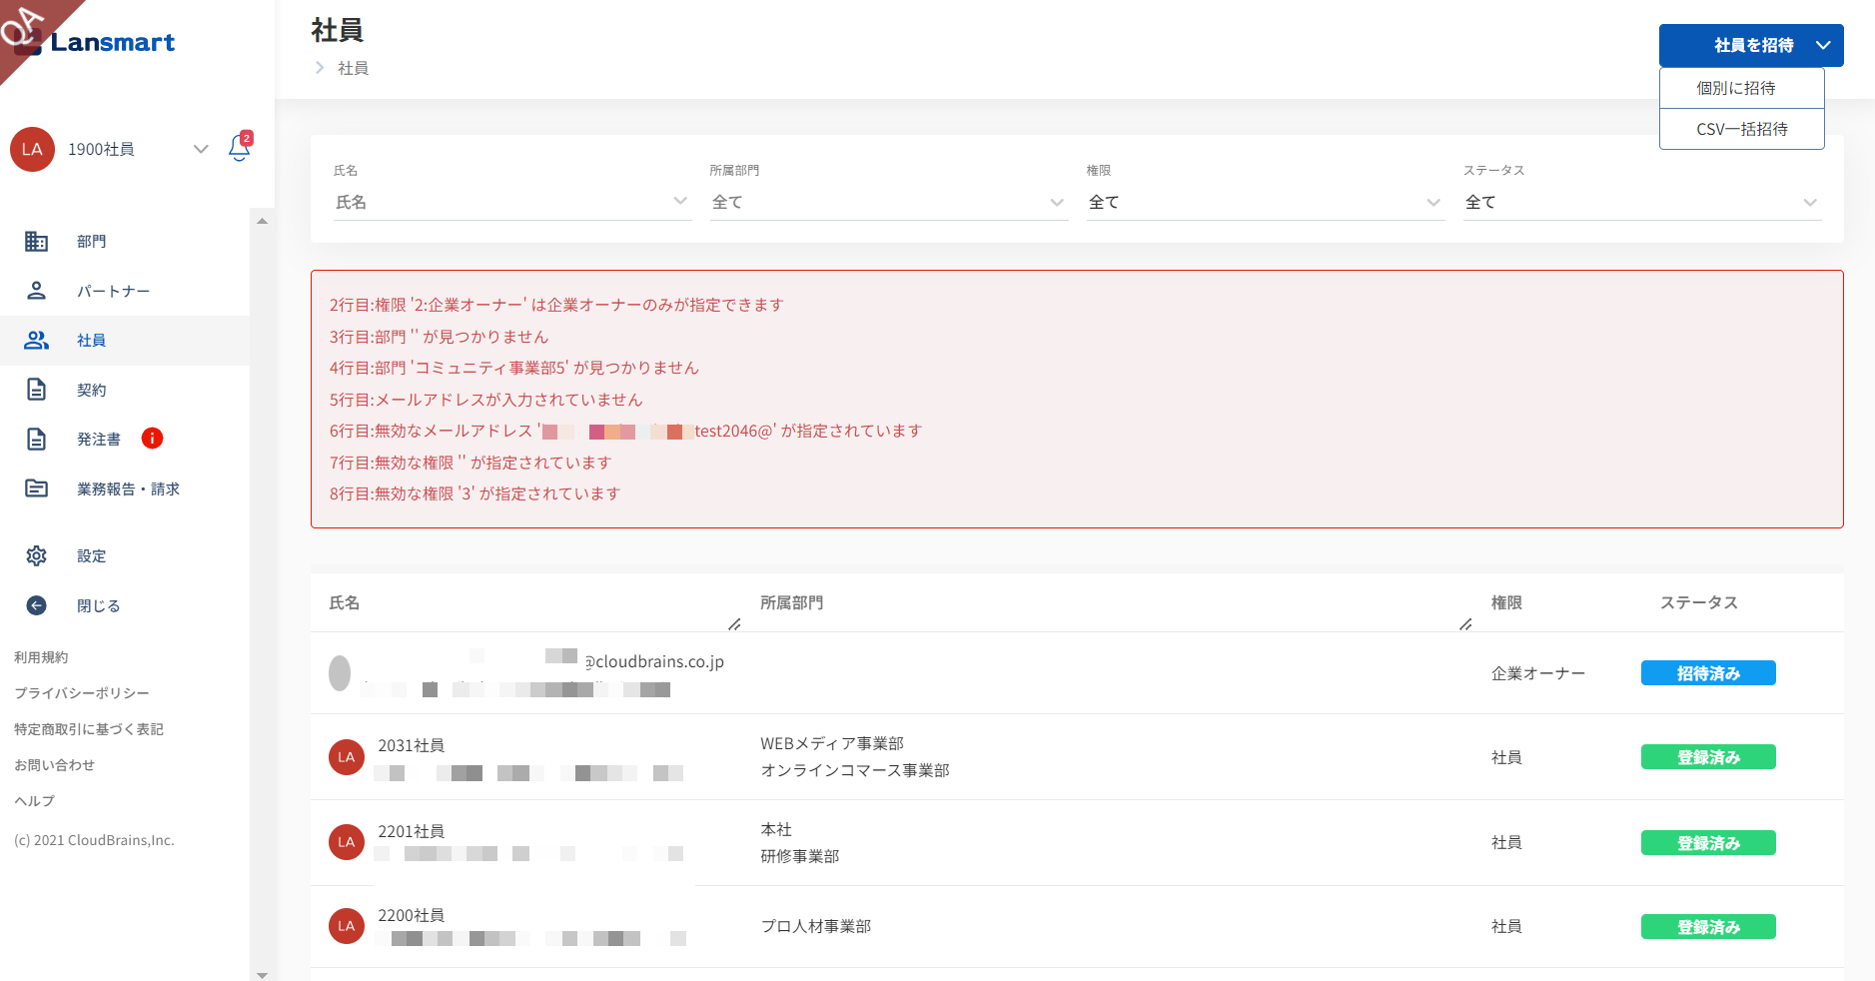Screen dimensions: 1875x981
Task: Click the breadcrumb chevron before 社員
Action: point(320,68)
